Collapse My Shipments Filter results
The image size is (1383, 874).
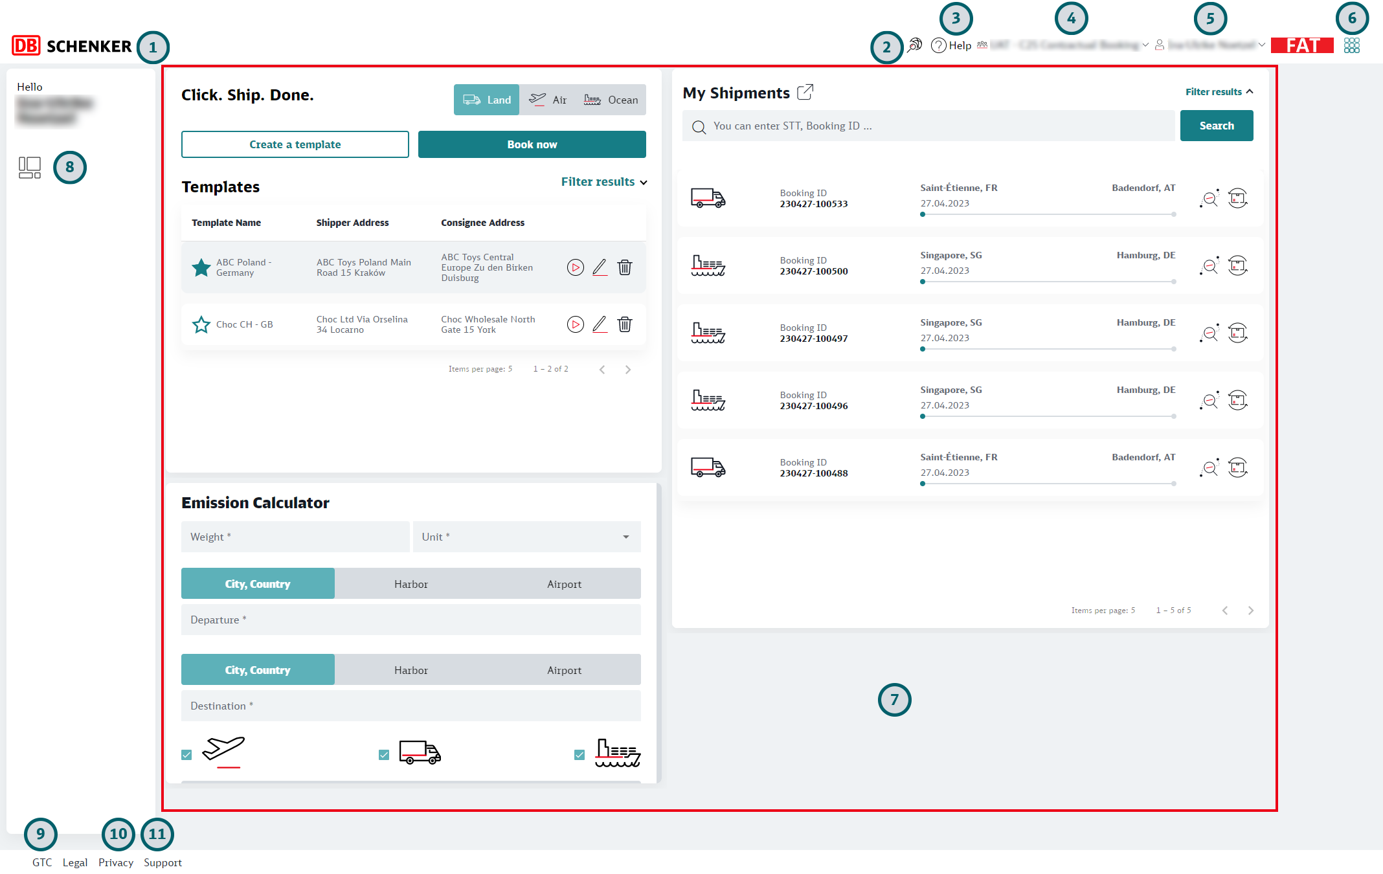[x=1219, y=92]
